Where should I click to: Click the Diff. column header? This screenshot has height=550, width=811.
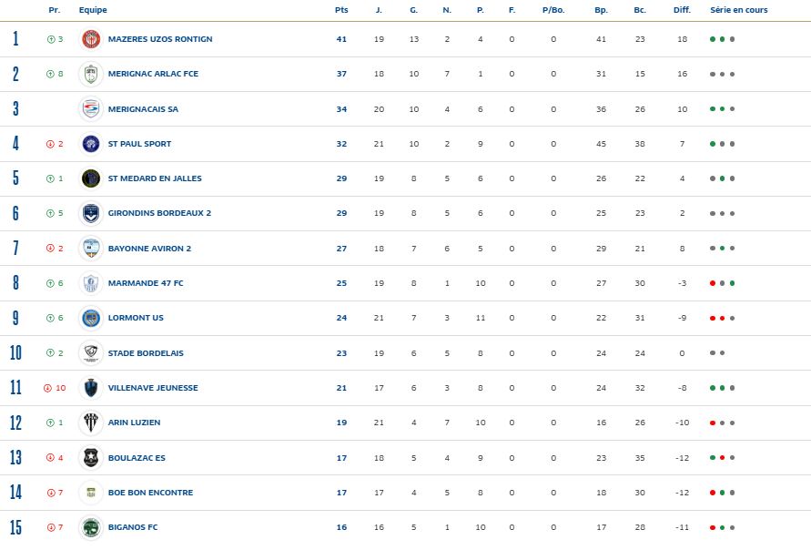point(682,10)
